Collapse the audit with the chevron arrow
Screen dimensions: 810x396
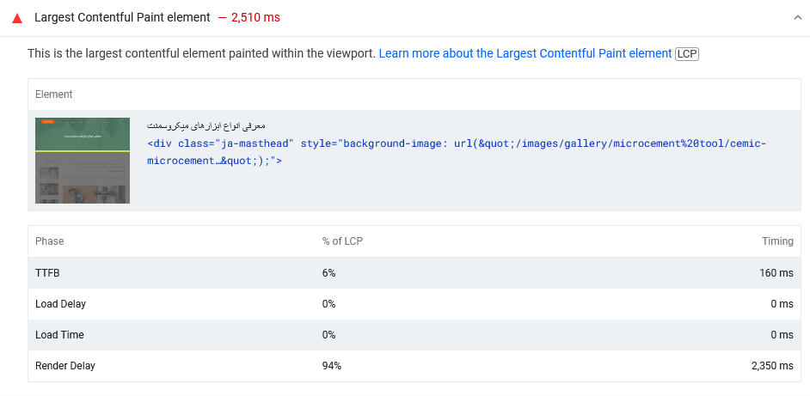click(795, 18)
